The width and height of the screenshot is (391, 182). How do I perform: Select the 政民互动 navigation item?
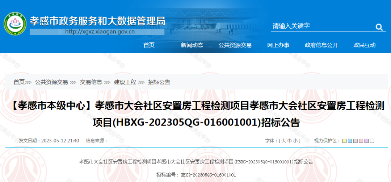(364, 45)
